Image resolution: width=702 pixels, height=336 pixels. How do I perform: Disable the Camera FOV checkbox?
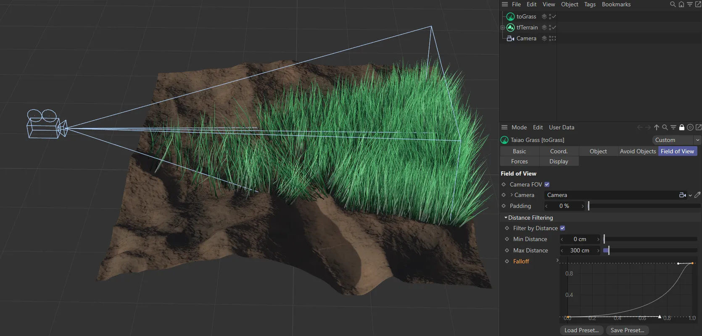pos(547,185)
